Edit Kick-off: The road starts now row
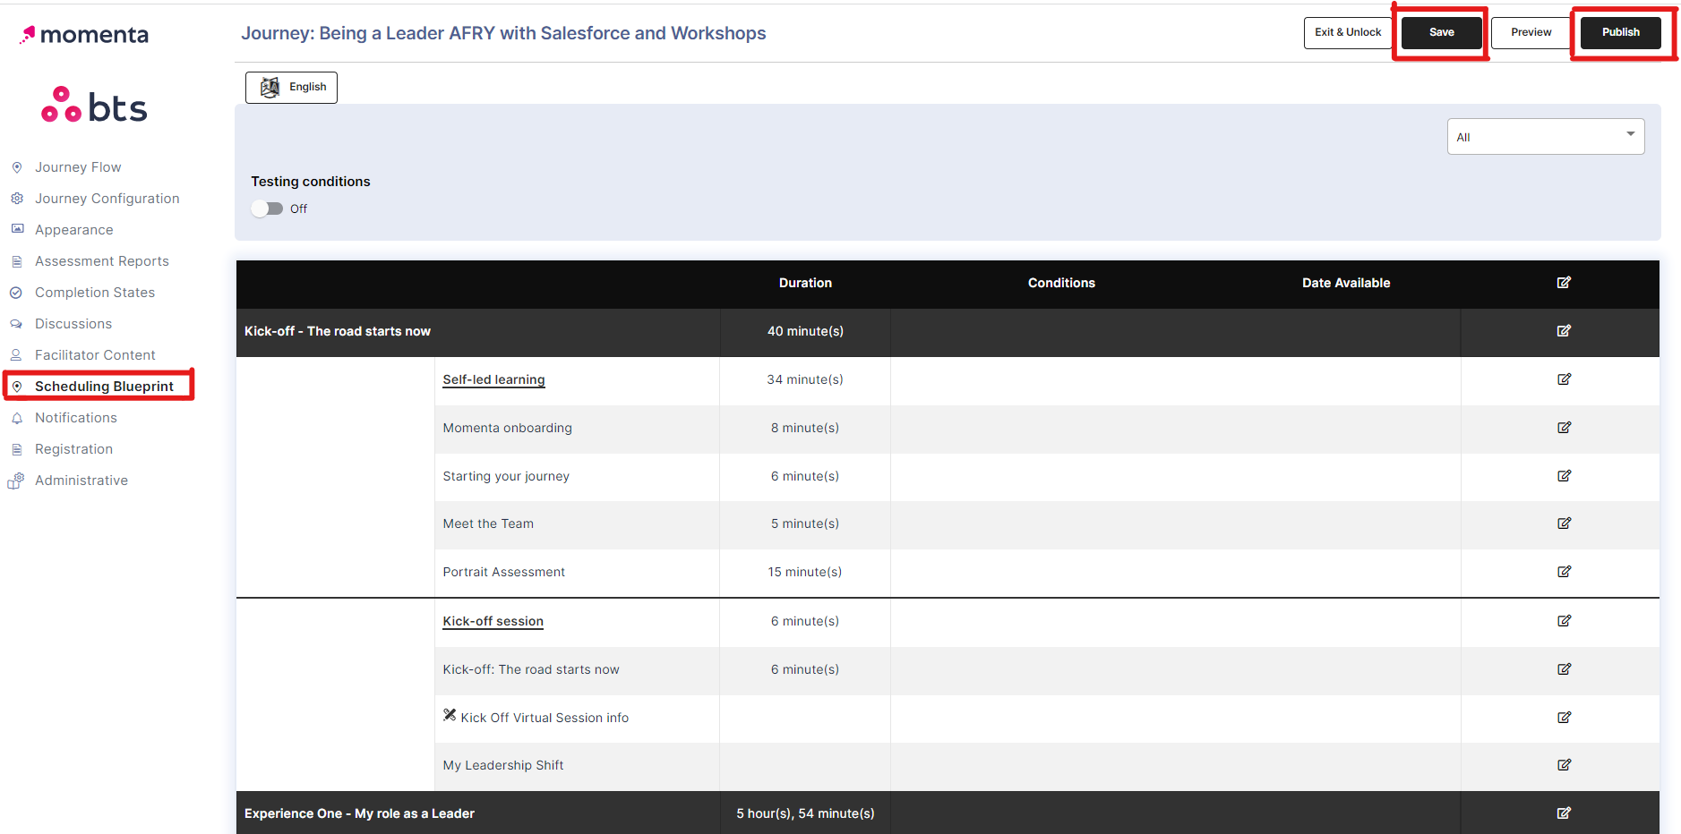The image size is (1681, 834). coord(1564,669)
